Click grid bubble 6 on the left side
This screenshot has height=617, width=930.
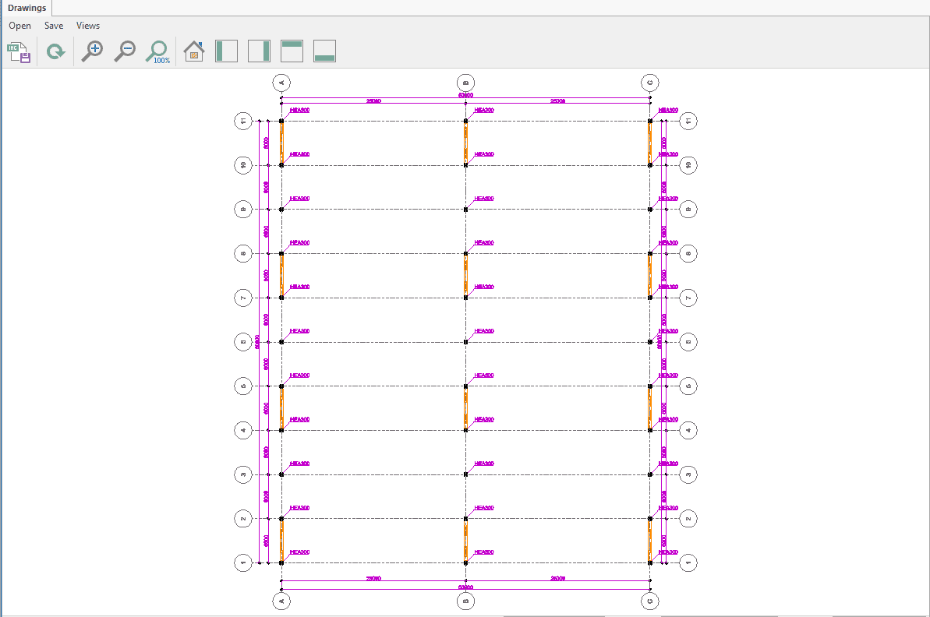(x=244, y=342)
